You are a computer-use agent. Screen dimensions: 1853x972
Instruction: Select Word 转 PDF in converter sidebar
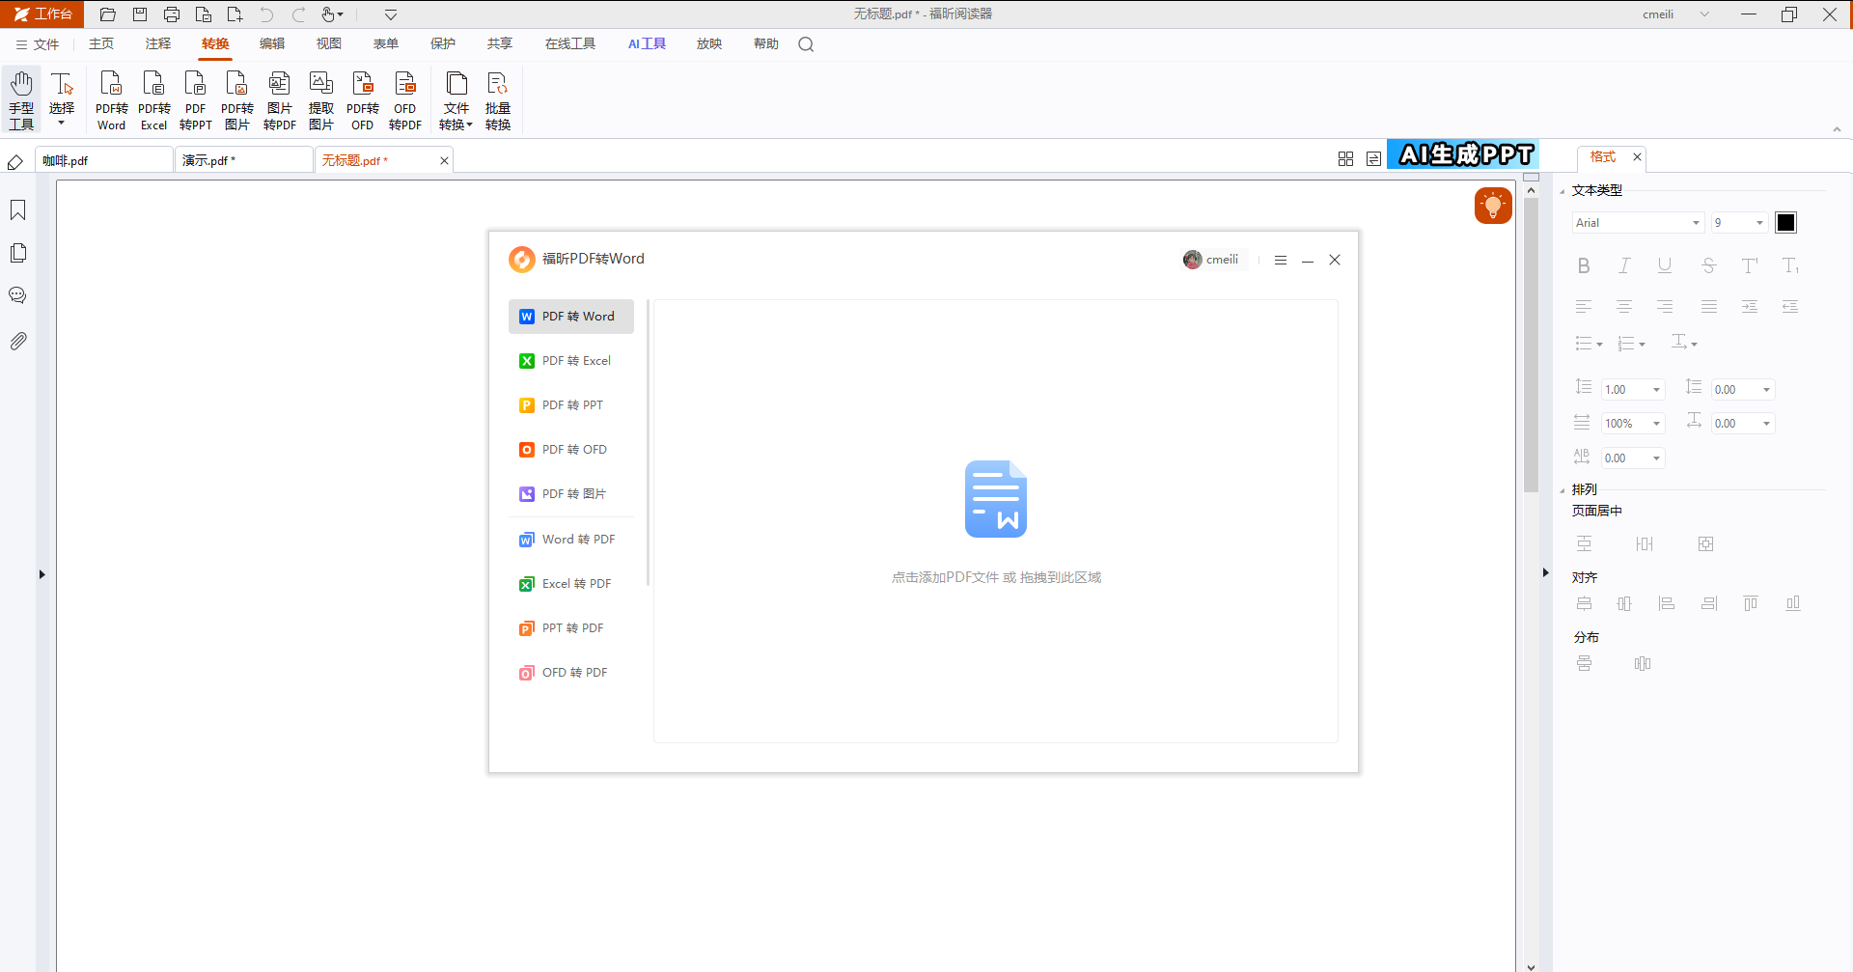(x=571, y=540)
